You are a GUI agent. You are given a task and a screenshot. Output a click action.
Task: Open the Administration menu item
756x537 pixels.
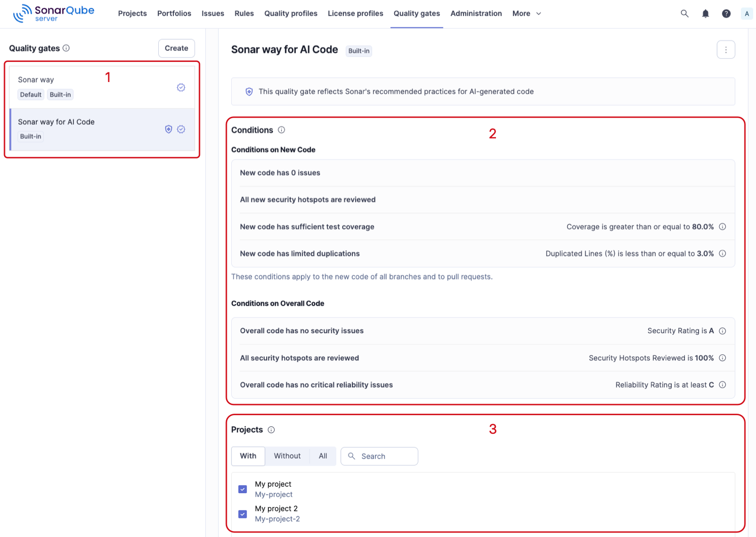(x=476, y=14)
